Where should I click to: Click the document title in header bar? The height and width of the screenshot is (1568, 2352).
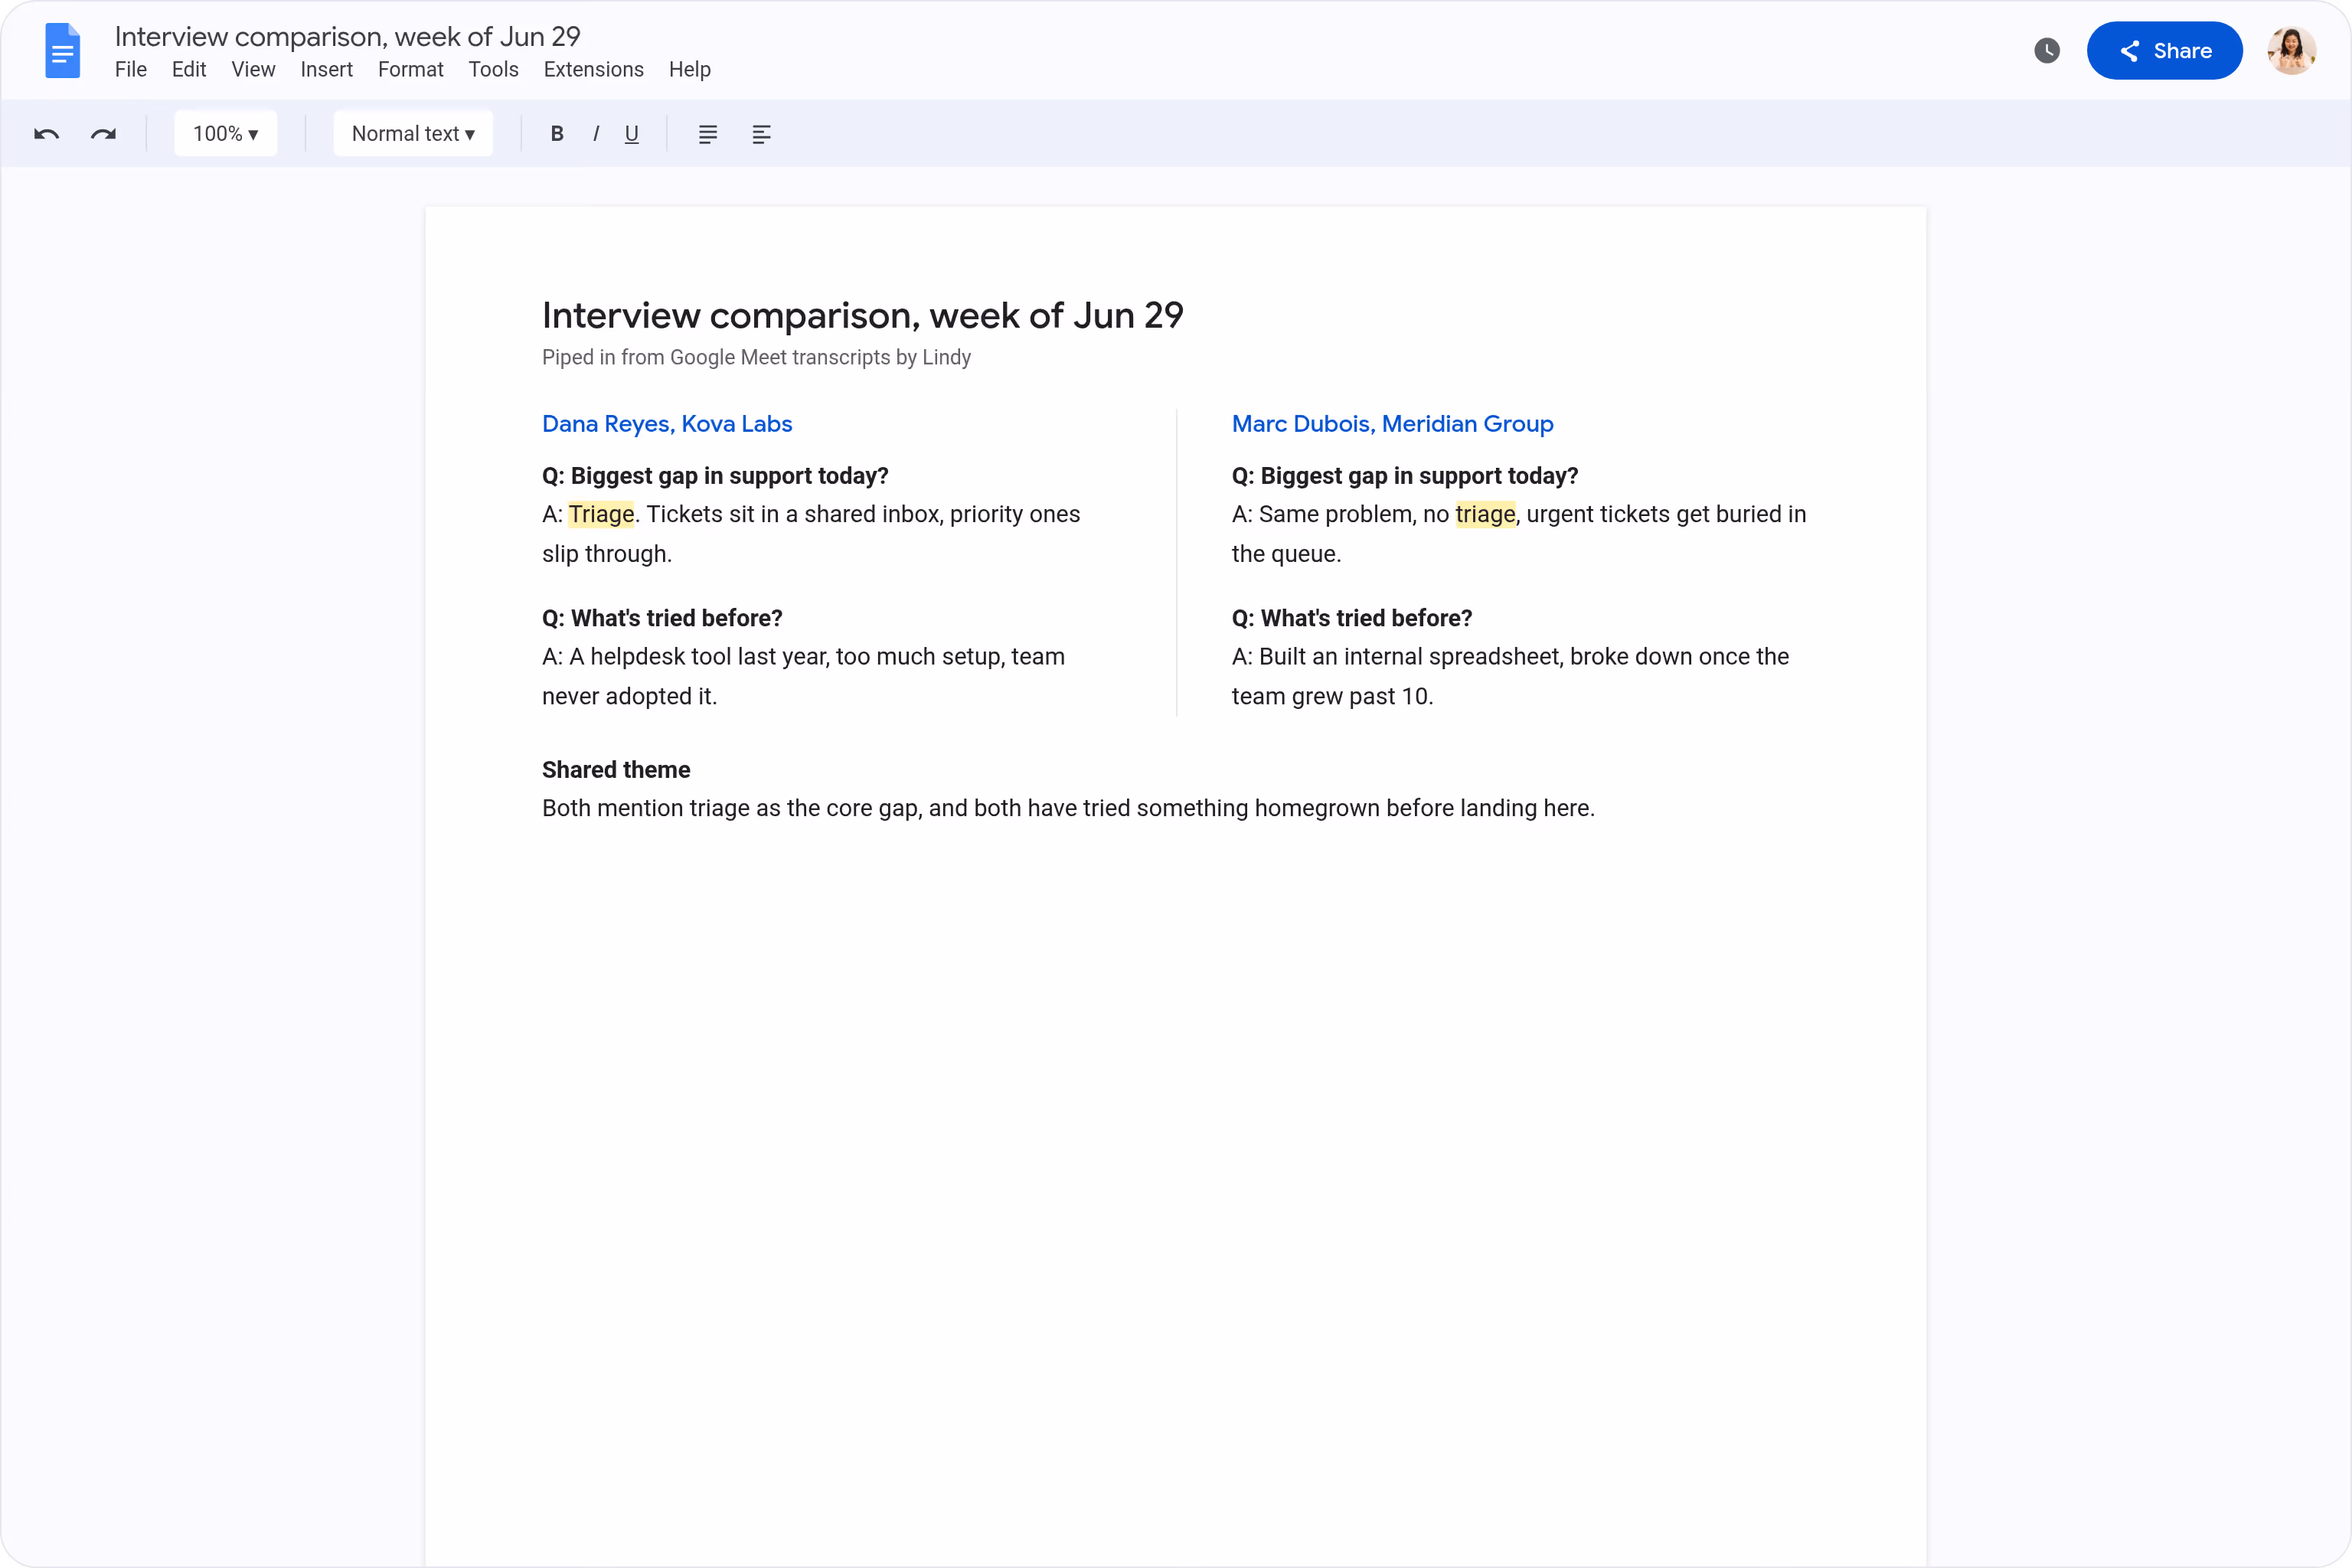347,36
